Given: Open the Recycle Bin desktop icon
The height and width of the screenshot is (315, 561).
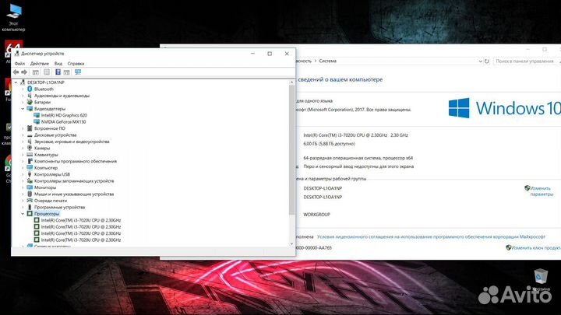Looking at the screenshot, I should (541, 280).
